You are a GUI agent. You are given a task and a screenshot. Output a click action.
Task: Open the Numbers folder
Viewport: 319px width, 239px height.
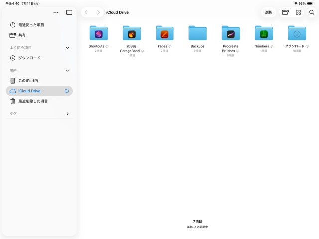(x=264, y=33)
